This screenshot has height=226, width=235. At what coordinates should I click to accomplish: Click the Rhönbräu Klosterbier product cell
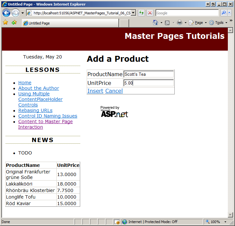click(x=31, y=190)
